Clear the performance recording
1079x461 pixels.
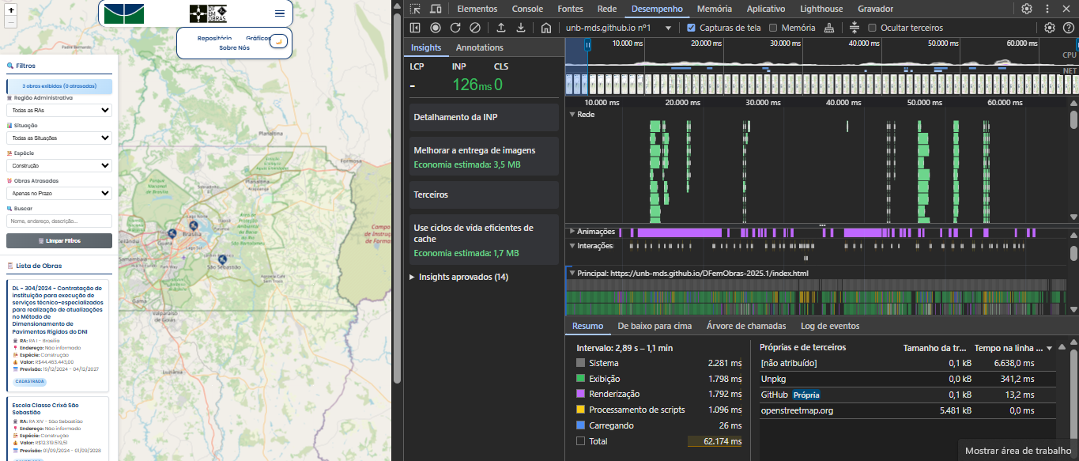pyautogui.click(x=475, y=28)
